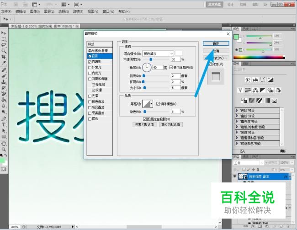
Task: Select the Lasso tool
Action: [4, 45]
